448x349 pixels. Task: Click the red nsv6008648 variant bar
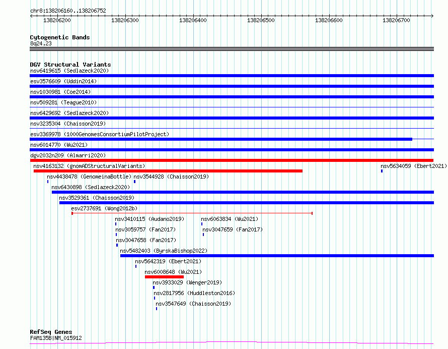coord(164,277)
